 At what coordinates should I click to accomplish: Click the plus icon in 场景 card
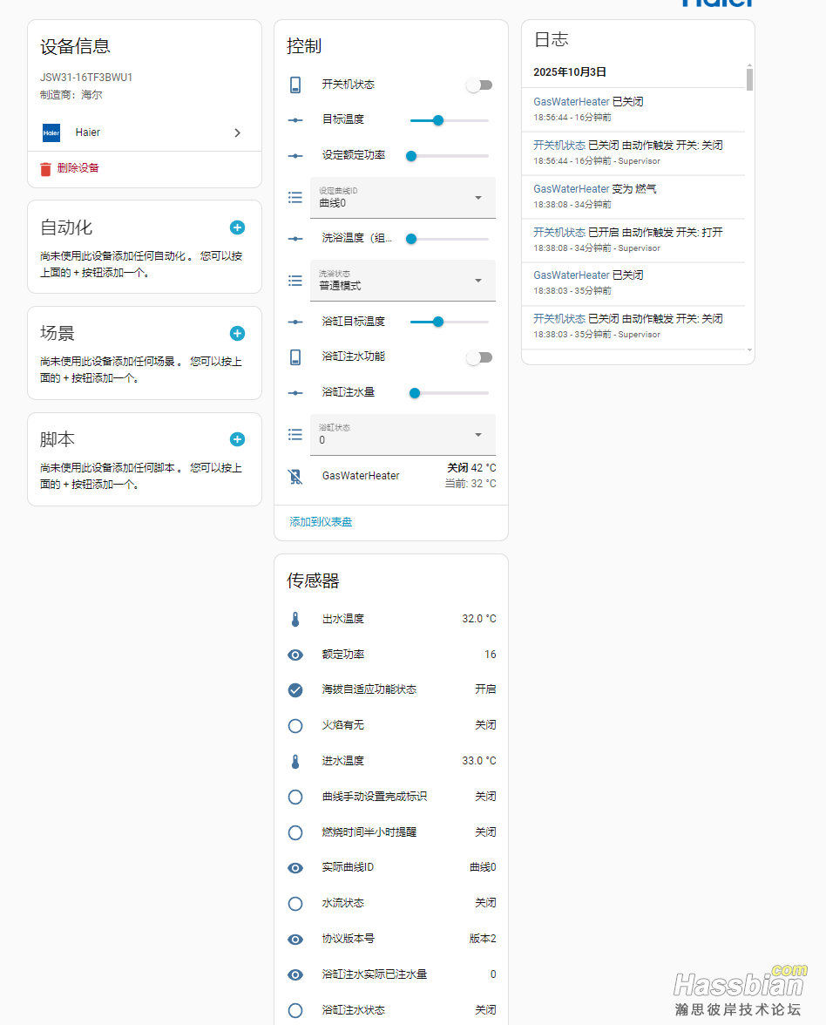coord(237,334)
